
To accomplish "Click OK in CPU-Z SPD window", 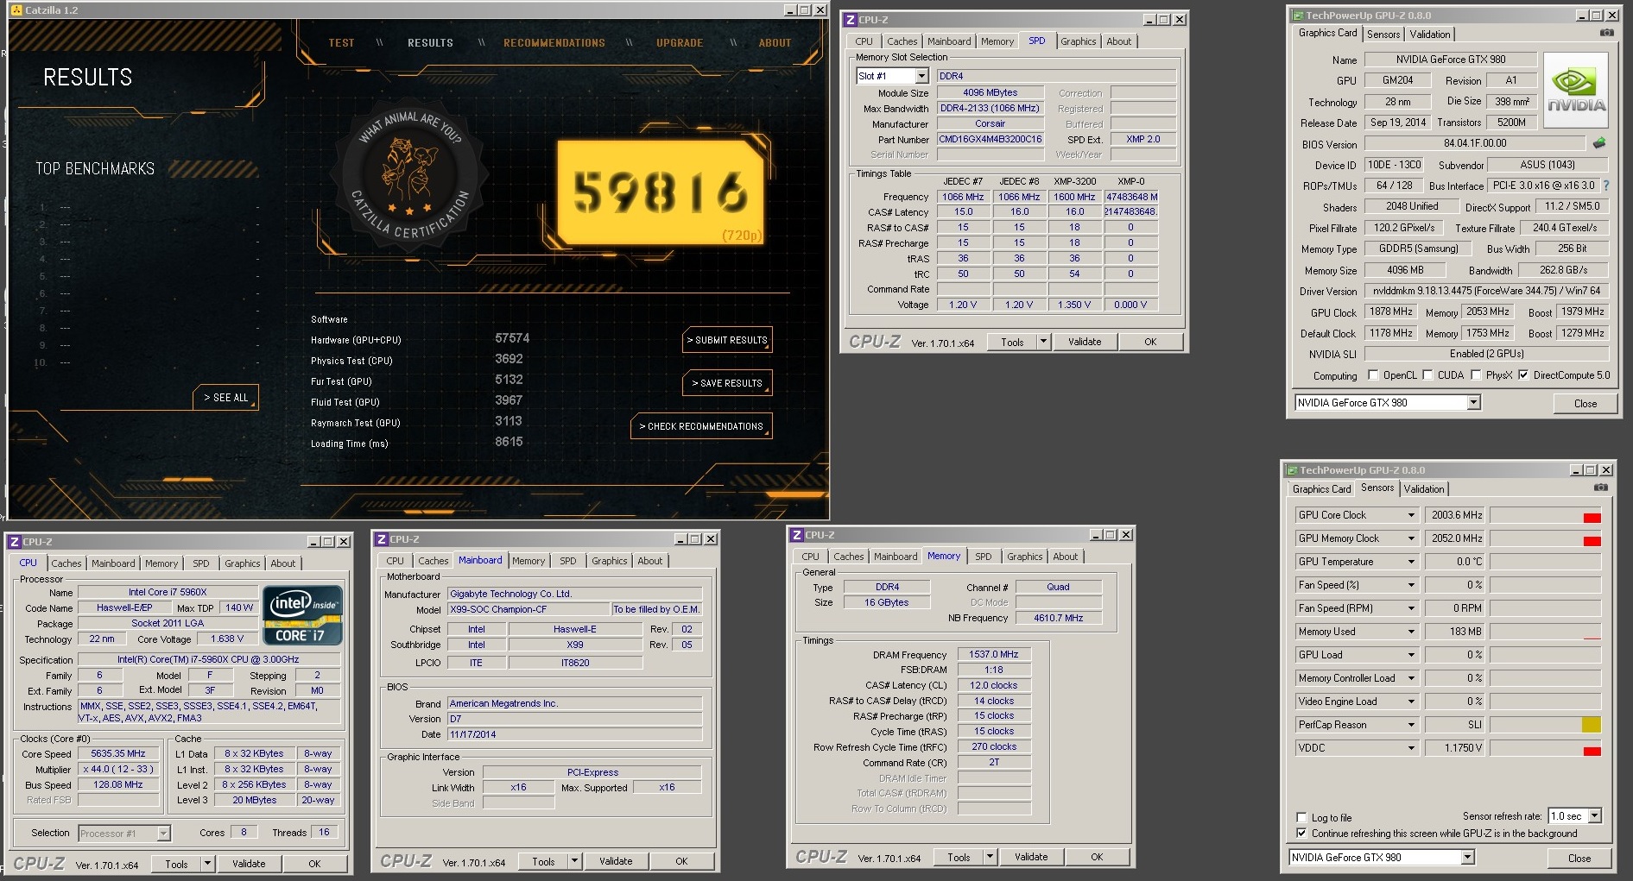I will click(x=1150, y=342).
